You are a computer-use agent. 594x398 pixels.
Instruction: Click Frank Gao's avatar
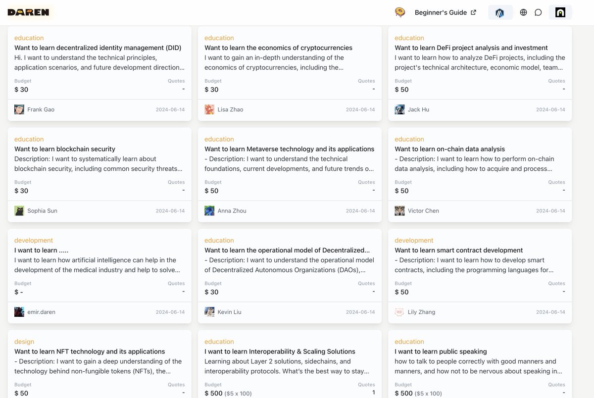point(19,109)
